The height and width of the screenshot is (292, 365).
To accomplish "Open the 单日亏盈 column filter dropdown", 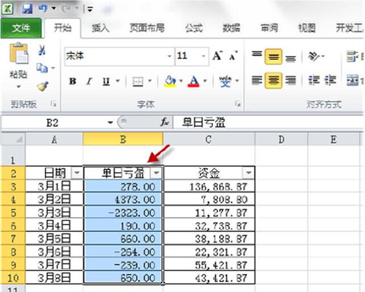I will pyautogui.click(x=157, y=173).
